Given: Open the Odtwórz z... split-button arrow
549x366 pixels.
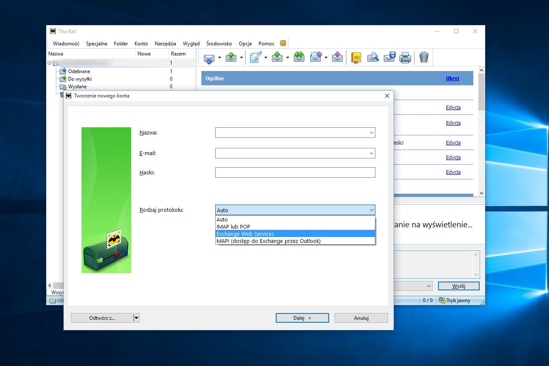Looking at the screenshot, I should pos(136,318).
